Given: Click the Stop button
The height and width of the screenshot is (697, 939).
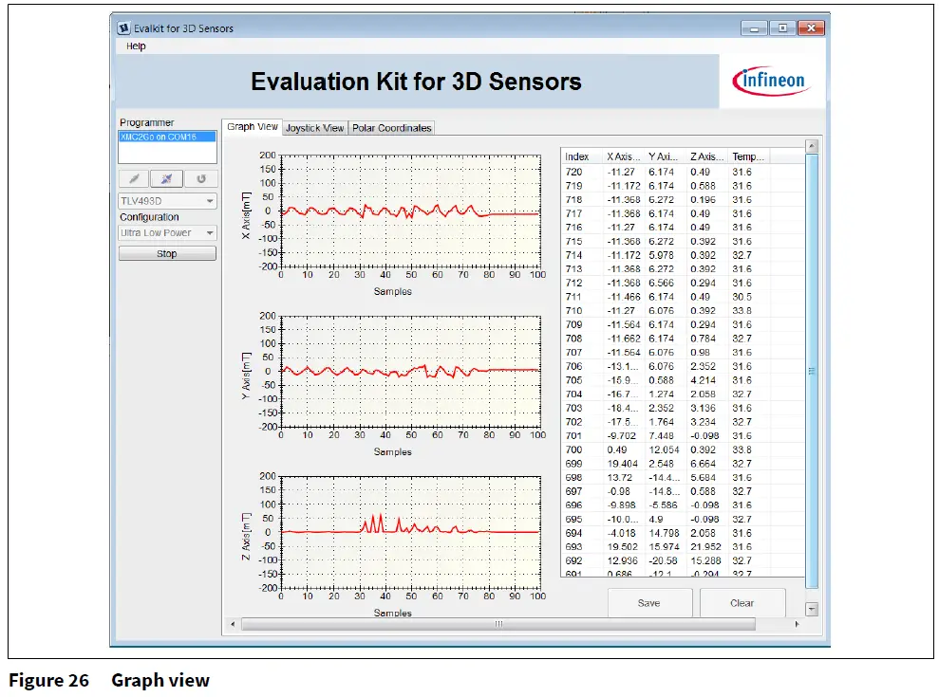Looking at the screenshot, I should (167, 254).
